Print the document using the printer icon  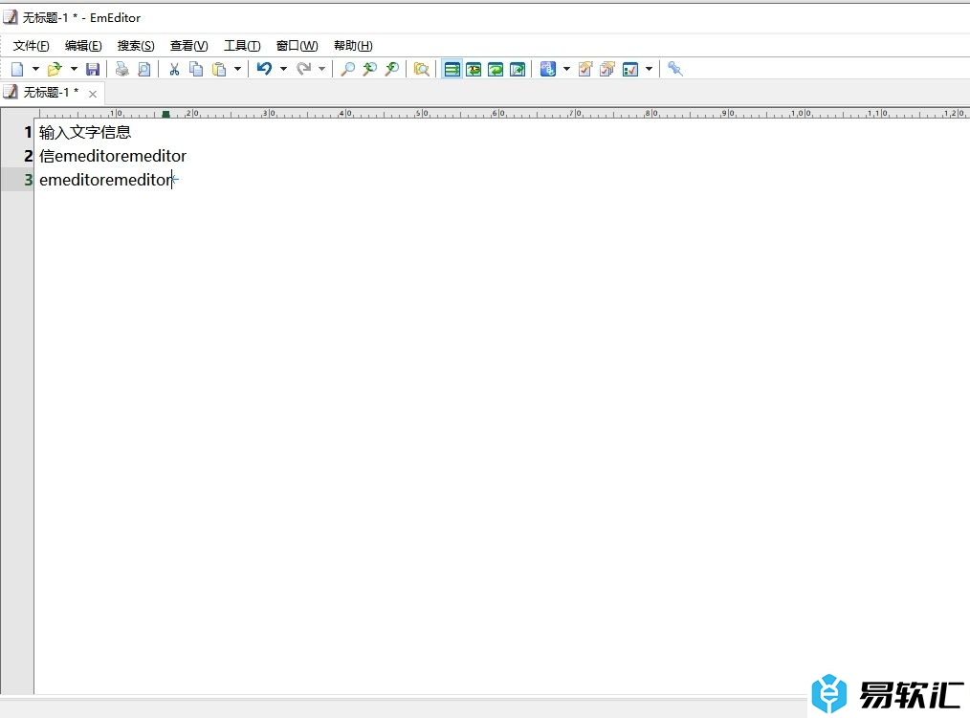coord(122,69)
